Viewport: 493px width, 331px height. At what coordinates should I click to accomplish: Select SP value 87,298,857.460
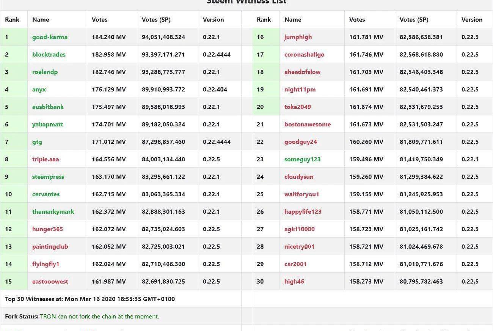(x=163, y=142)
